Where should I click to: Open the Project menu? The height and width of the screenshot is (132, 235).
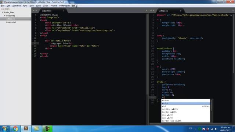[x=54, y=6]
